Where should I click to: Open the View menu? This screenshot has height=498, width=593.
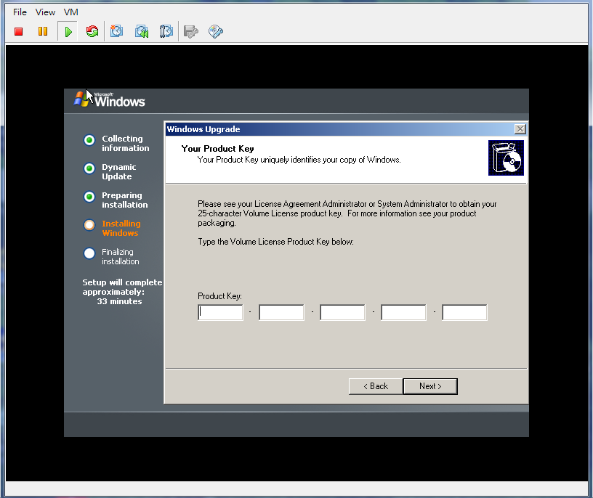point(45,12)
